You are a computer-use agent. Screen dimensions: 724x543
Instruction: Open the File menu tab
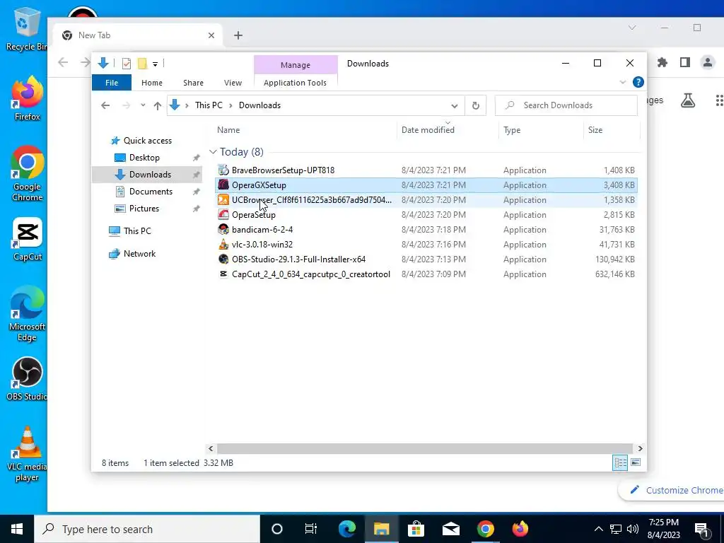112,83
